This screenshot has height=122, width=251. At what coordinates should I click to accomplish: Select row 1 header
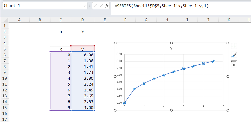click(4, 26)
